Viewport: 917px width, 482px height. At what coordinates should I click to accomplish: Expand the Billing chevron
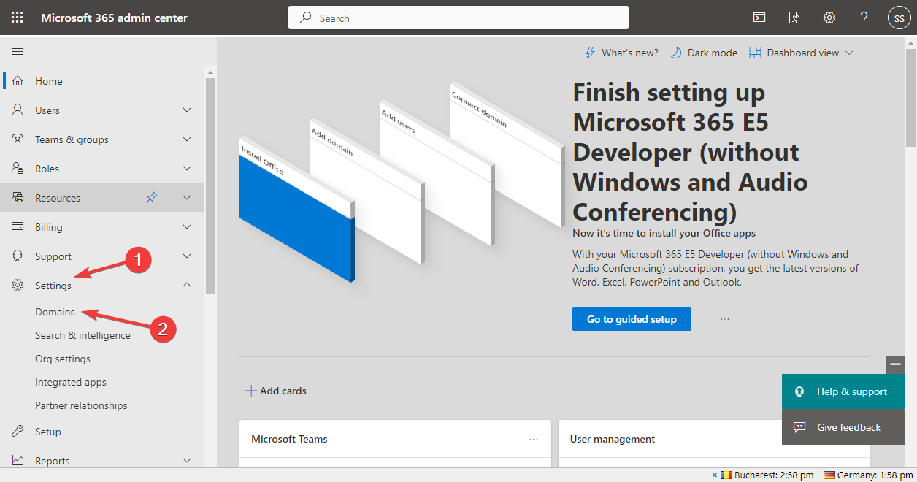[187, 227]
